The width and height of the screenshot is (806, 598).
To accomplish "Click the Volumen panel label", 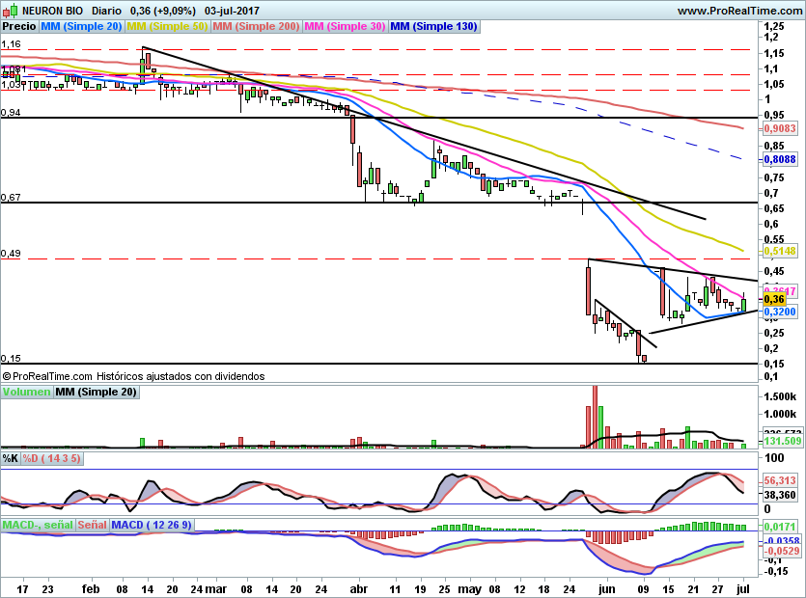I will click(26, 392).
